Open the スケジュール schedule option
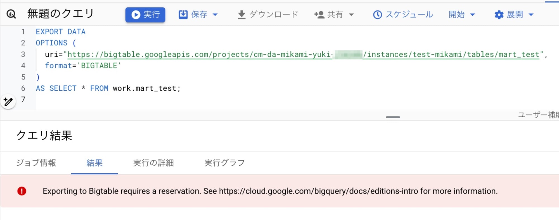The height and width of the screenshot is (220, 559). coord(403,14)
